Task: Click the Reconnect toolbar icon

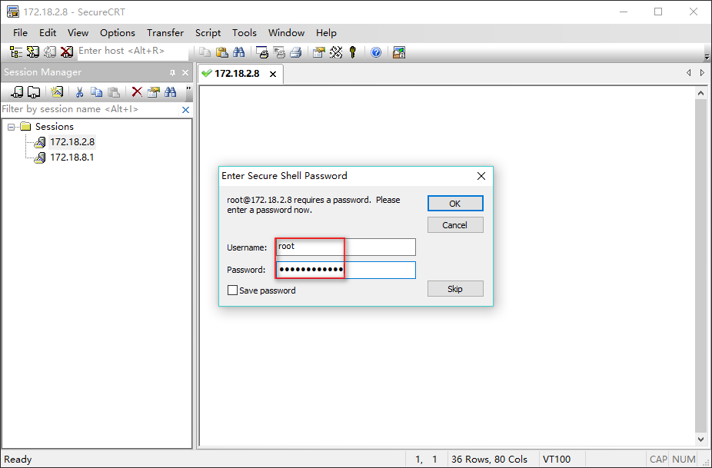Action: pyautogui.click(x=49, y=52)
